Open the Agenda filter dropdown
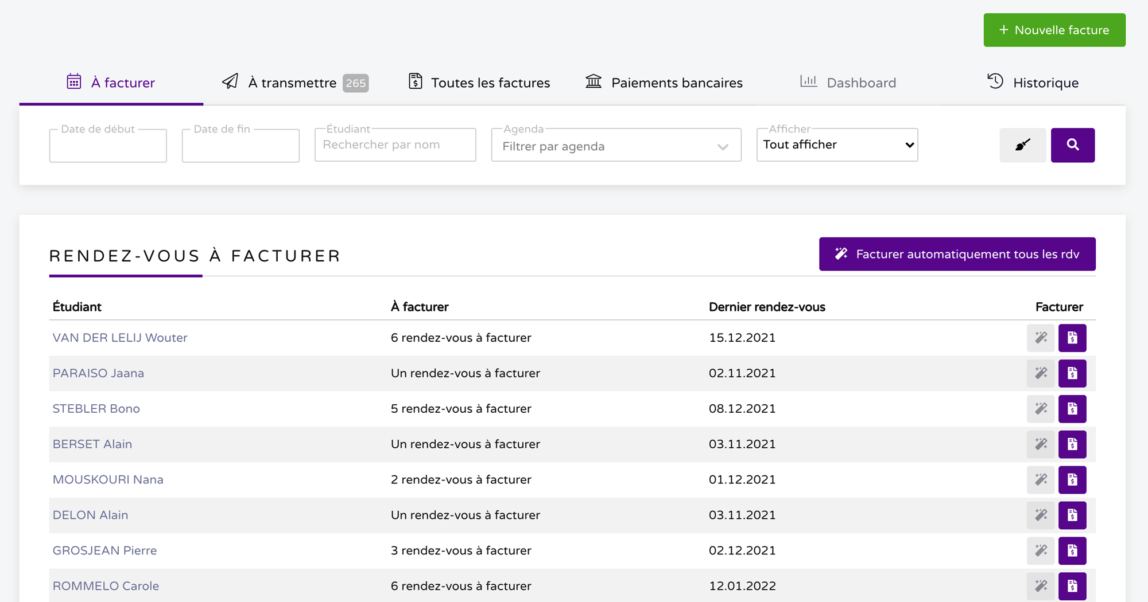Image resolution: width=1148 pixels, height=602 pixels. coord(616,146)
